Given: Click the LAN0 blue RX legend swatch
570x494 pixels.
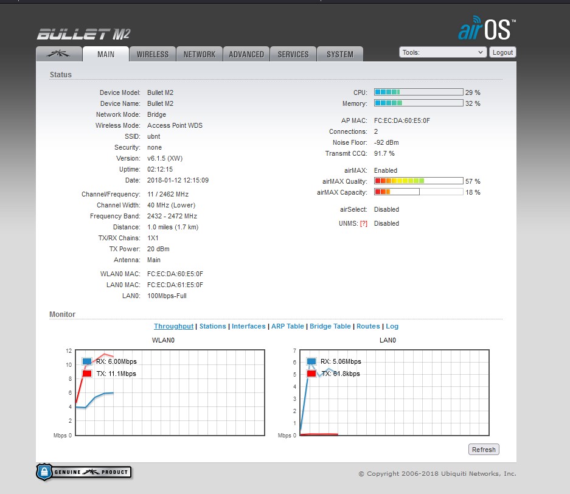Looking at the screenshot, I should click(x=311, y=361).
